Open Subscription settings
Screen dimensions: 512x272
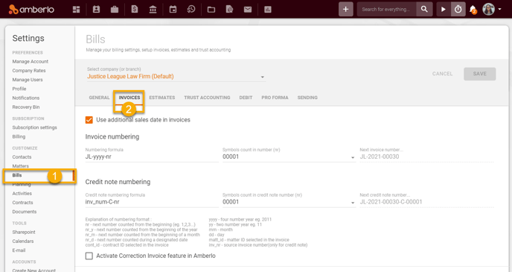click(35, 127)
